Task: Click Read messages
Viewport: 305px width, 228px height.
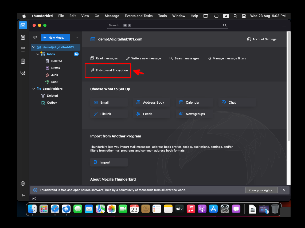Action: 104,58
